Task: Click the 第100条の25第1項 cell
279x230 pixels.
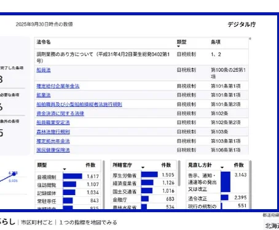Action: tap(228, 73)
